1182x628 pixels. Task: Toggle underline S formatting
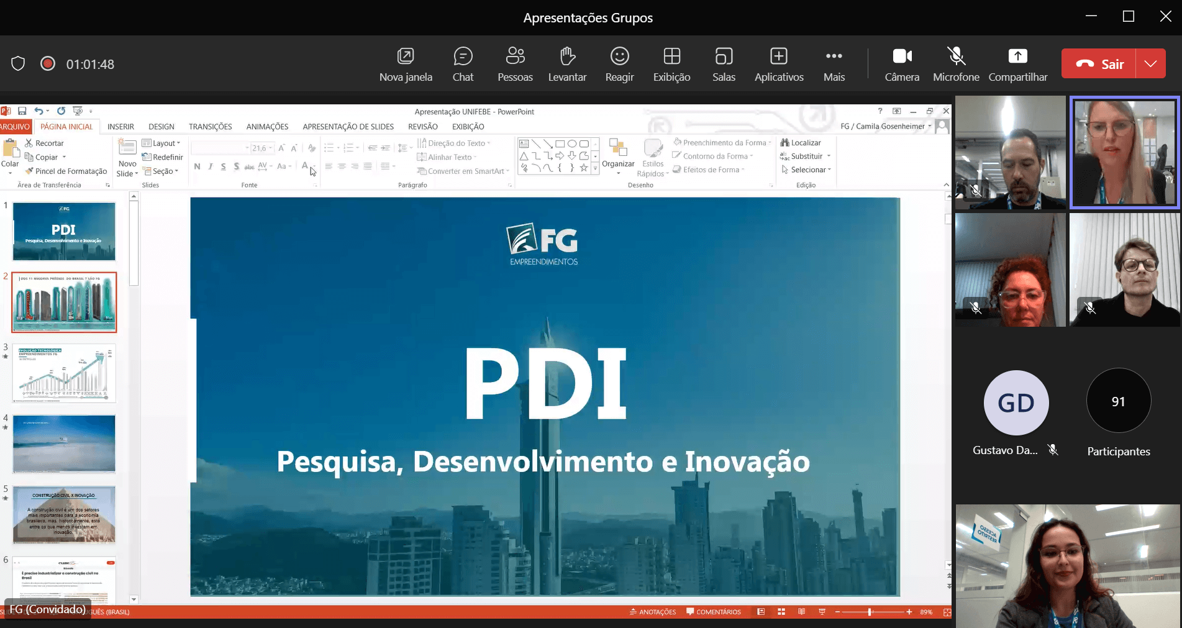tap(223, 166)
